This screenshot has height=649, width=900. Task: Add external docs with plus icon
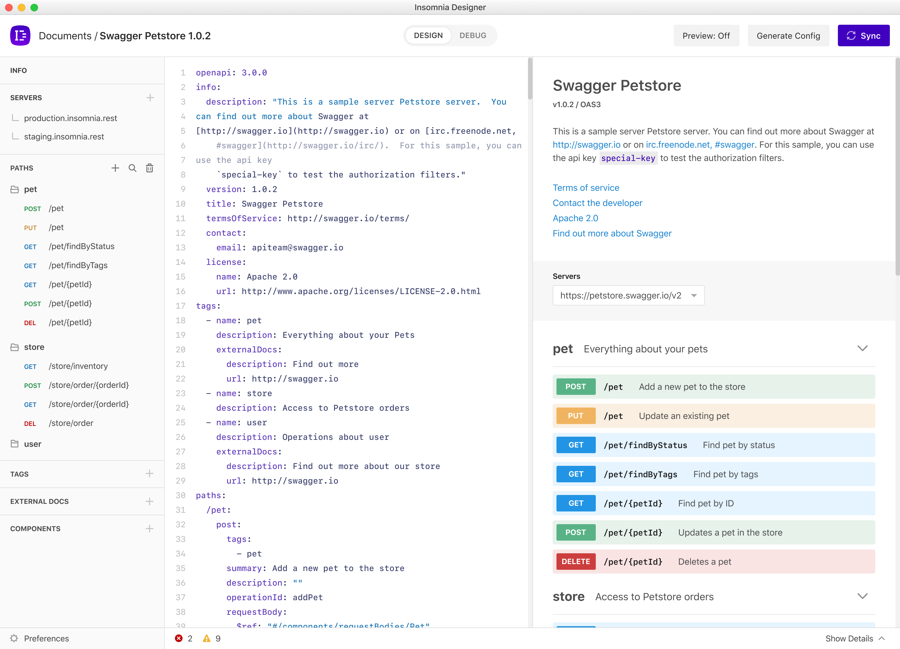coord(150,501)
